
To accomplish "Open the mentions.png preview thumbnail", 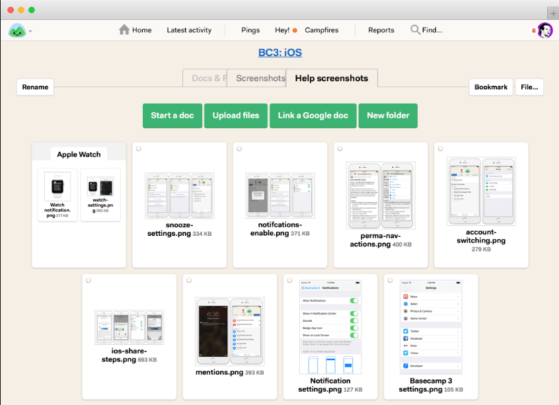I will (229, 331).
